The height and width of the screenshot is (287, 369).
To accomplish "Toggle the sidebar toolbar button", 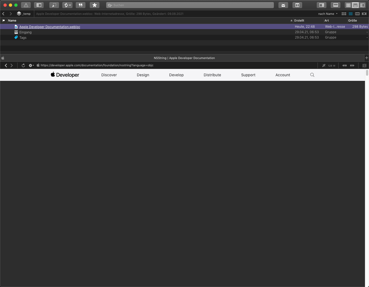I will 39,5.
